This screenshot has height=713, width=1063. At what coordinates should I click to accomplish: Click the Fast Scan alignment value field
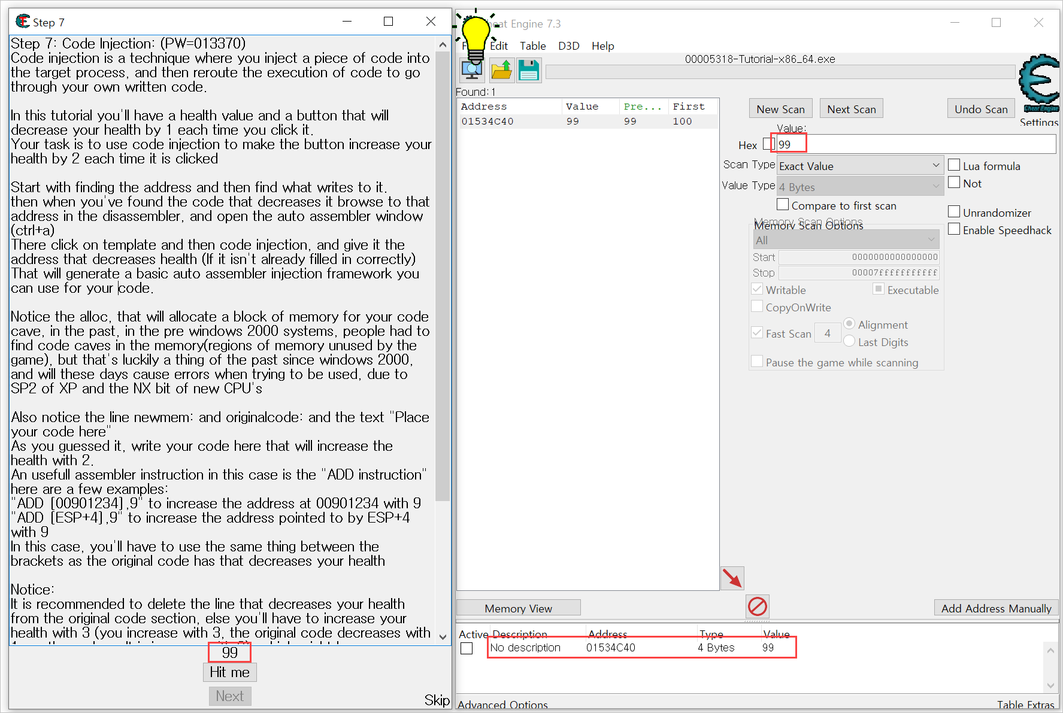(828, 333)
